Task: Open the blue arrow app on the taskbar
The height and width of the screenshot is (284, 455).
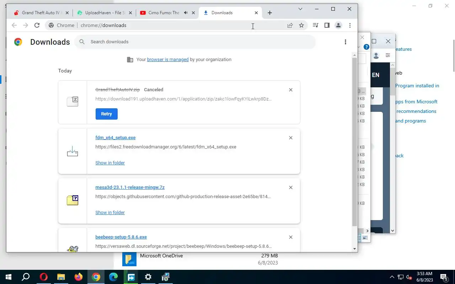Action: tap(131, 277)
